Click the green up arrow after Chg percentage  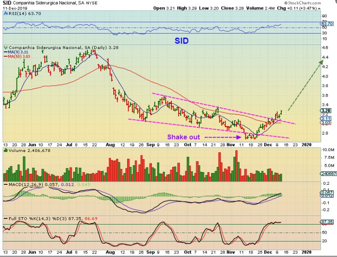coord(319,8)
